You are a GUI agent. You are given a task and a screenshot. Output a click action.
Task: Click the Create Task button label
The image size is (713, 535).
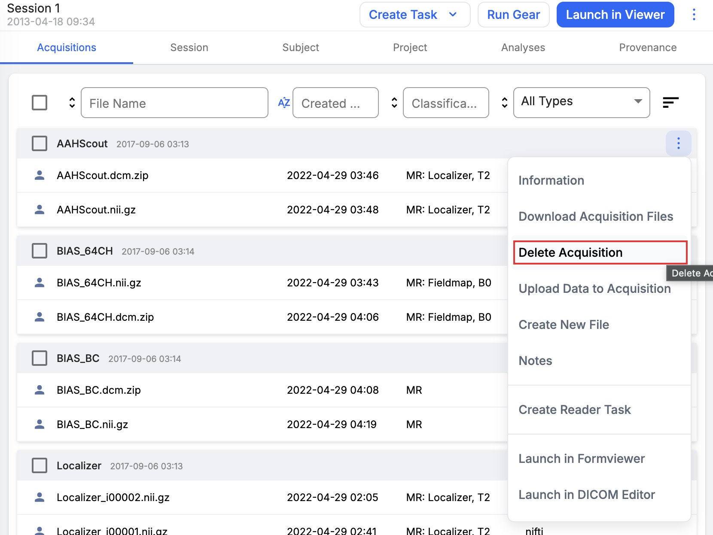click(403, 15)
